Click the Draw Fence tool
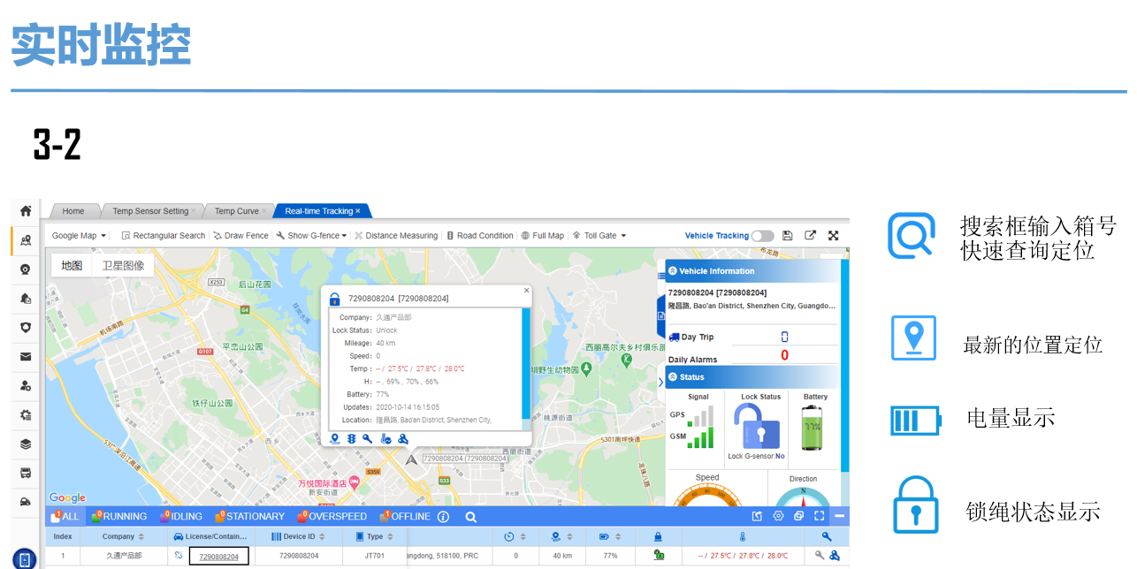The width and height of the screenshot is (1137, 569). point(240,236)
